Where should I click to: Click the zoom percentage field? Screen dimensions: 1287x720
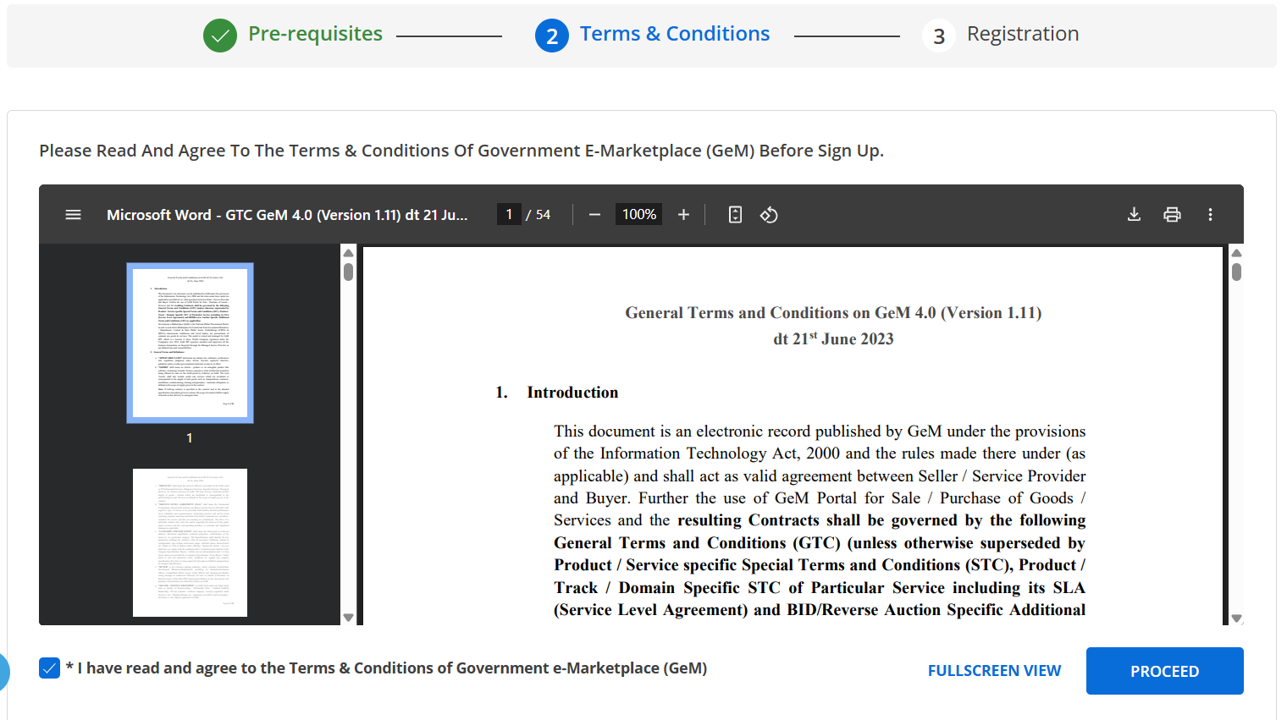639,215
